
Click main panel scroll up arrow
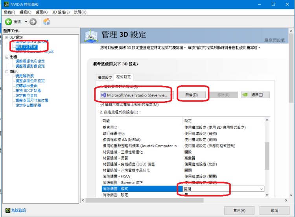[x=291, y=31]
